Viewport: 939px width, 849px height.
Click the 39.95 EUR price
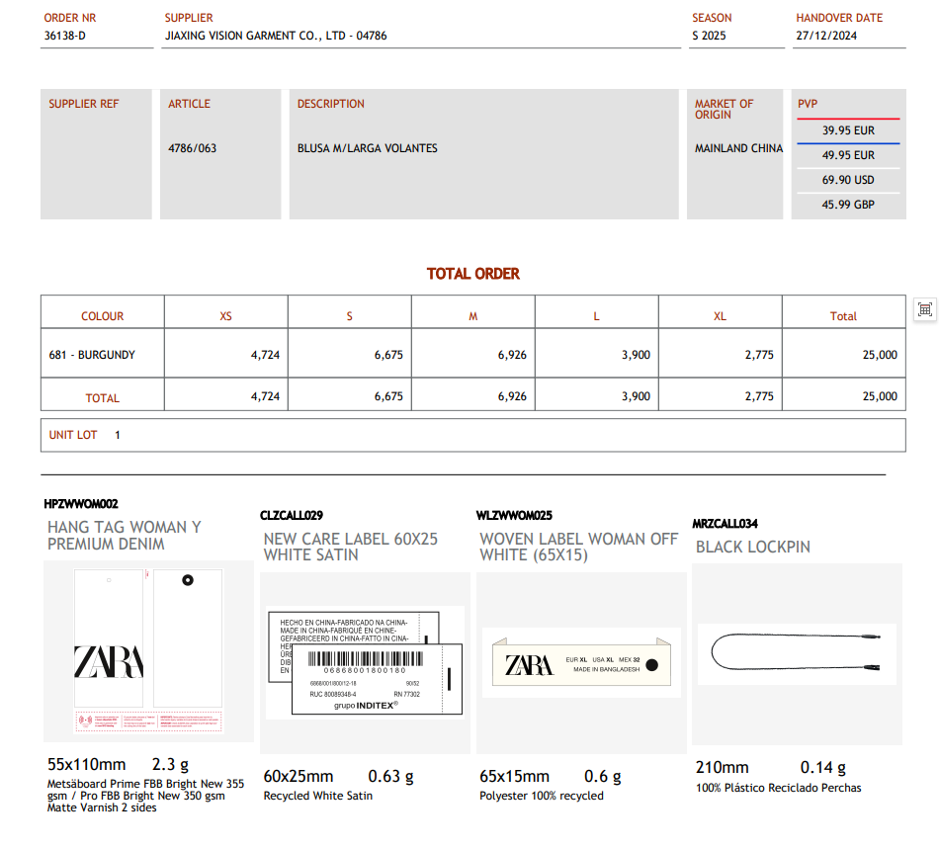pyautogui.click(x=848, y=130)
